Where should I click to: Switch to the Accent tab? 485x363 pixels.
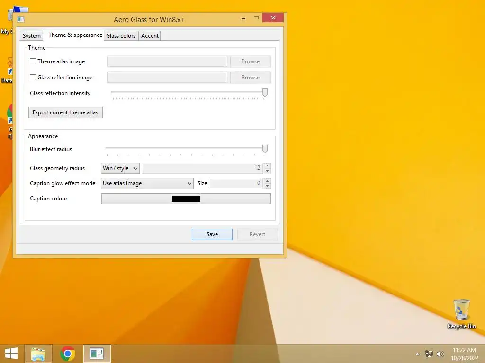pos(150,36)
